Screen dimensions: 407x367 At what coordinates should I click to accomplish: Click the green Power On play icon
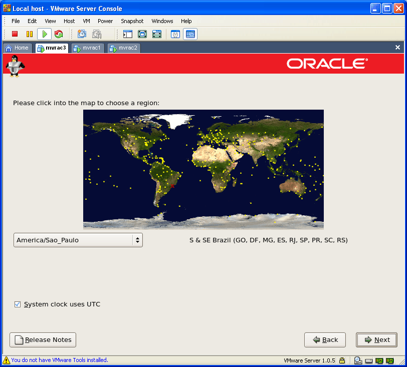point(44,34)
